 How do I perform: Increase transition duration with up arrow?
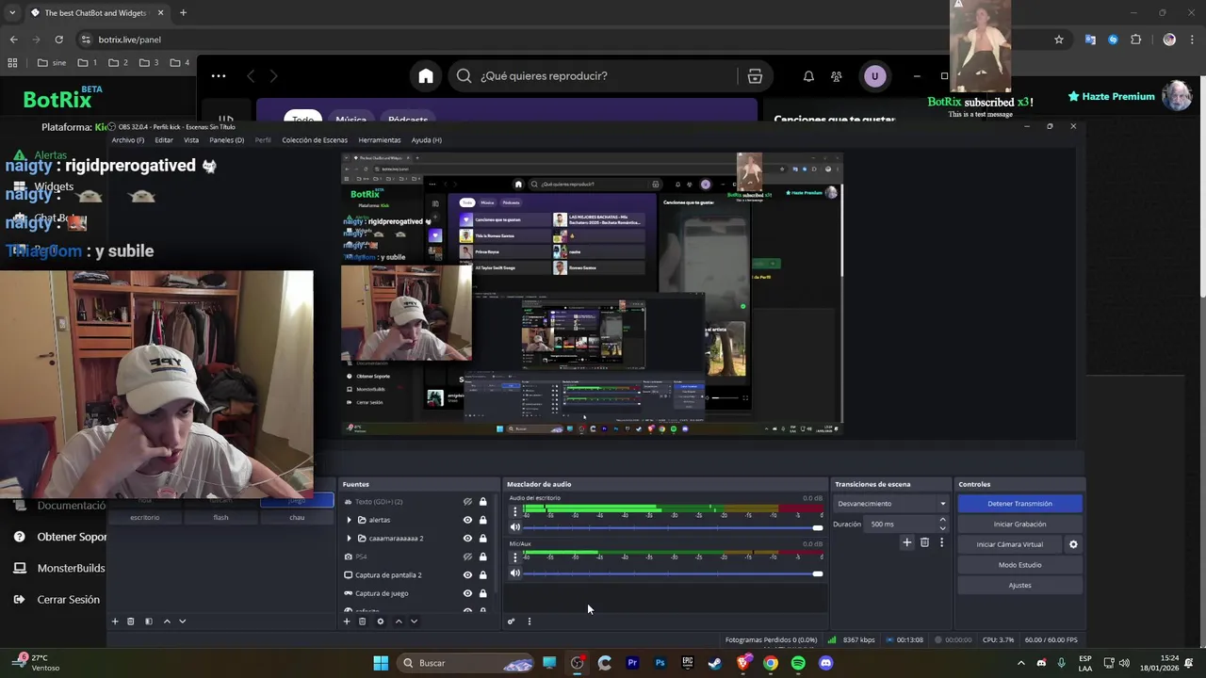point(942,520)
